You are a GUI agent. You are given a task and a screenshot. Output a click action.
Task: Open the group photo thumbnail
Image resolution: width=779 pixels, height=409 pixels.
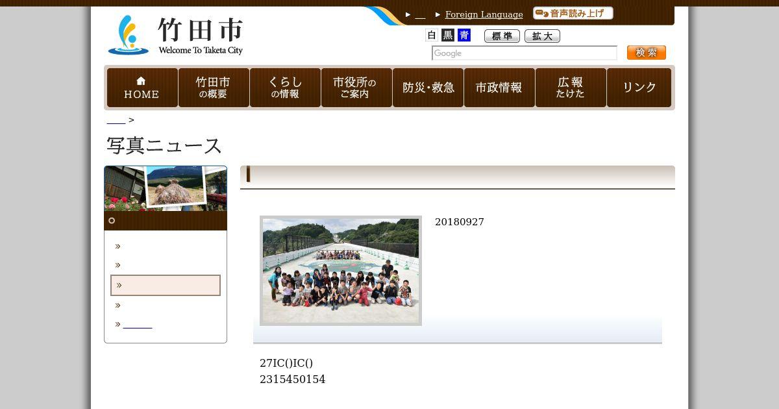(x=341, y=271)
